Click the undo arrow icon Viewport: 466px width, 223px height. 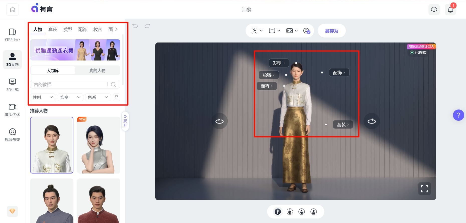coord(135,26)
